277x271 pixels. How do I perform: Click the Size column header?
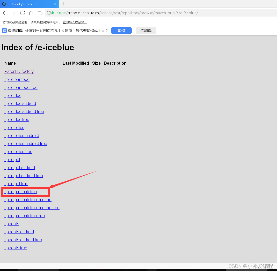[x=96, y=63]
